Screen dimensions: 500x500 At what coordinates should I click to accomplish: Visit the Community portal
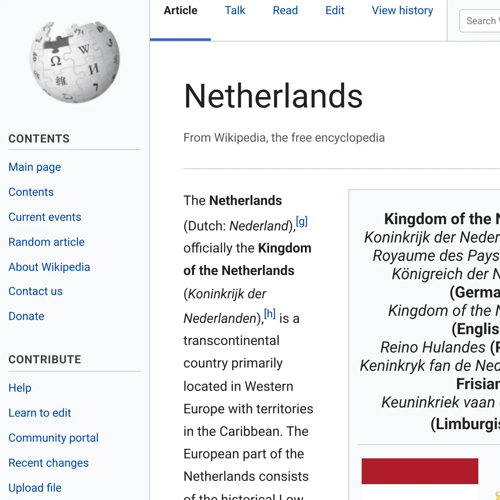point(54,438)
